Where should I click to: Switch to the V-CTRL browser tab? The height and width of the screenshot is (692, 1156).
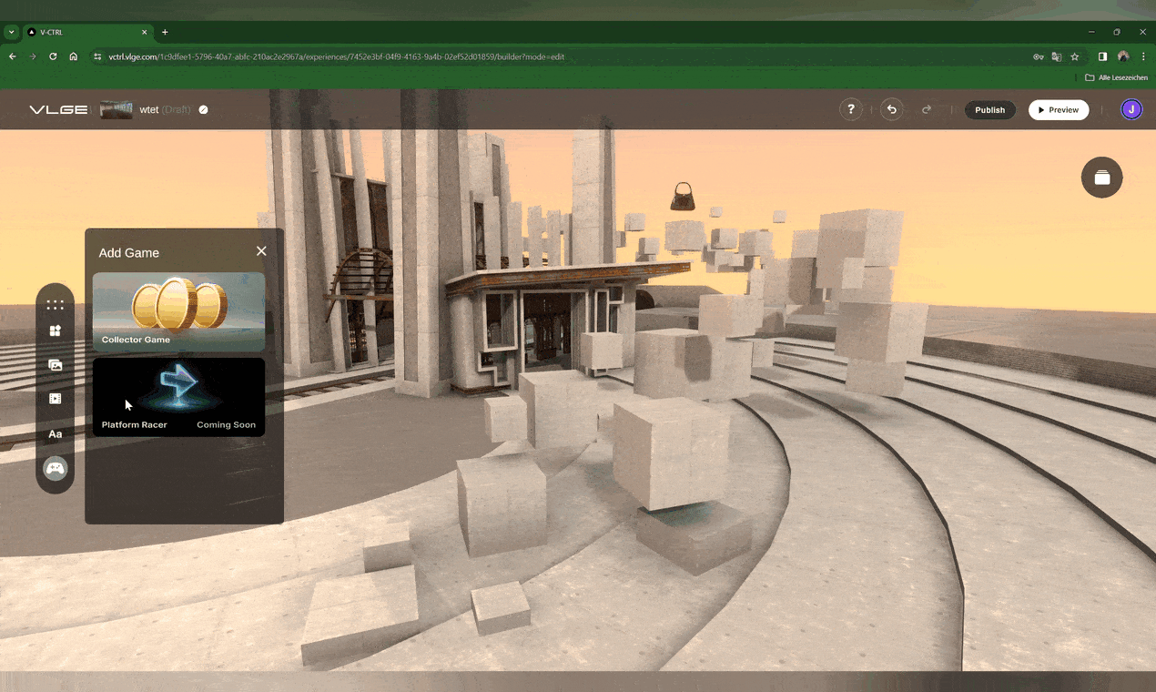coord(89,32)
